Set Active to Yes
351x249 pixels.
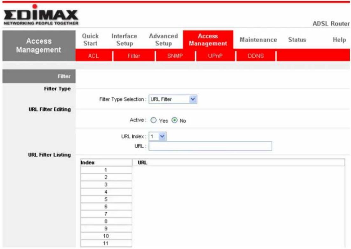[153, 120]
